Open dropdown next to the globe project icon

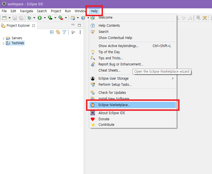[78, 18]
